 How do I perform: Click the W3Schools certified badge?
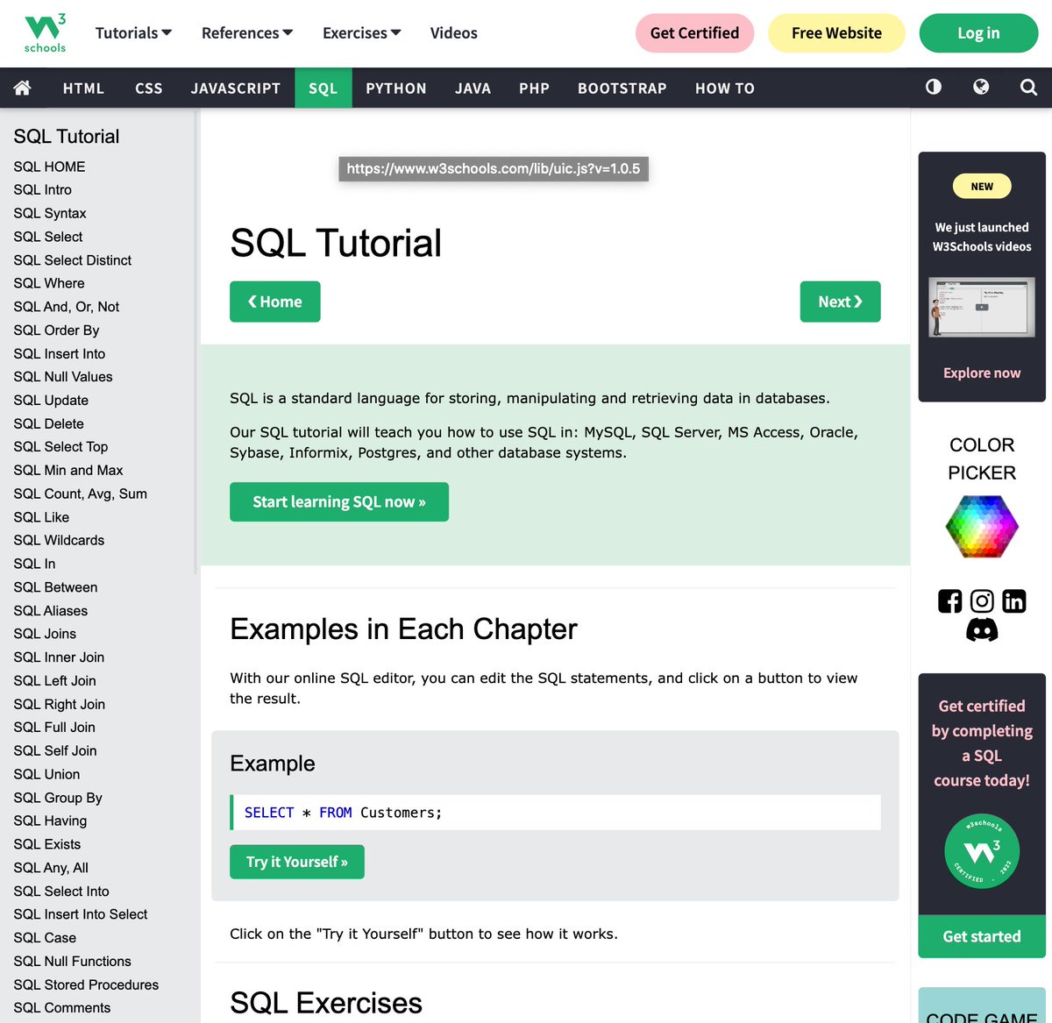point(982,851)
